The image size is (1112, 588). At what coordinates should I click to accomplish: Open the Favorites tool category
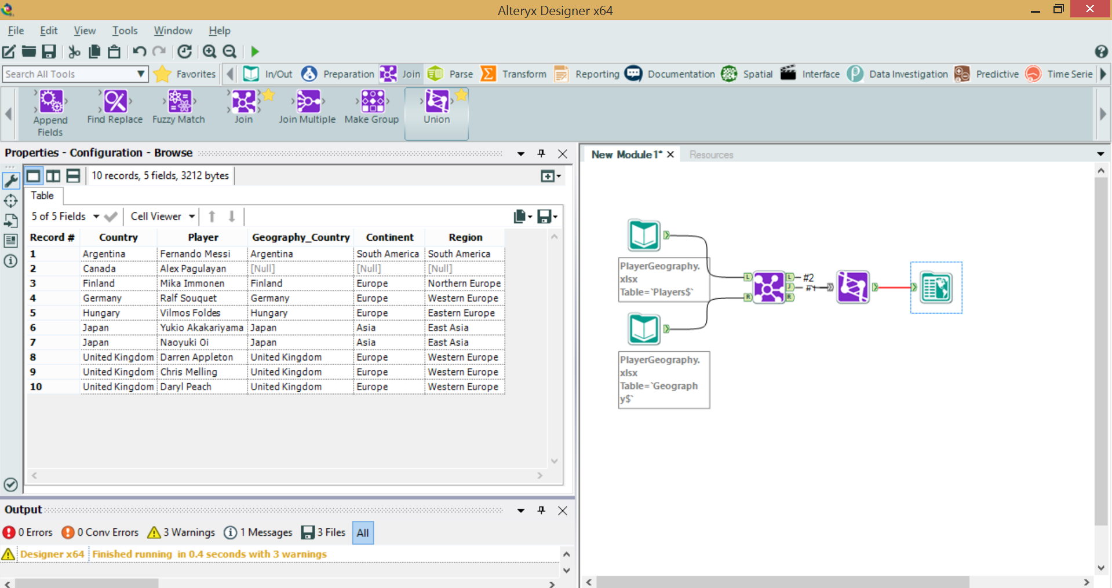[x=185, y=73]
